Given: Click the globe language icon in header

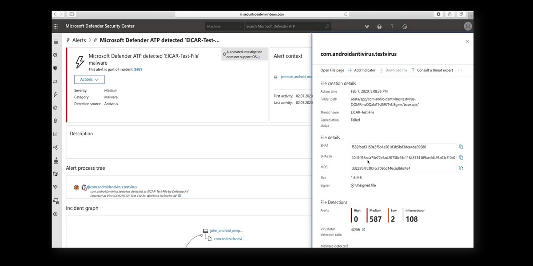Looking at the screenshot, I should coord(379,27).
